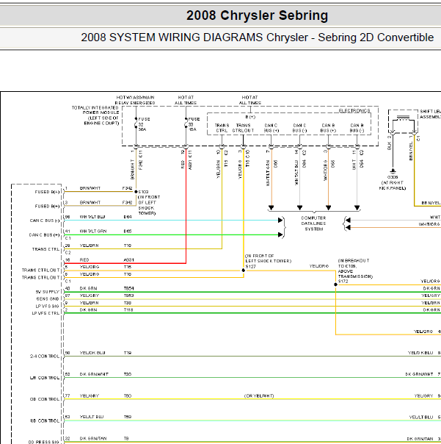
Task: Click the "LP VFS CTRL" pin label
Action: pos(45,313)
